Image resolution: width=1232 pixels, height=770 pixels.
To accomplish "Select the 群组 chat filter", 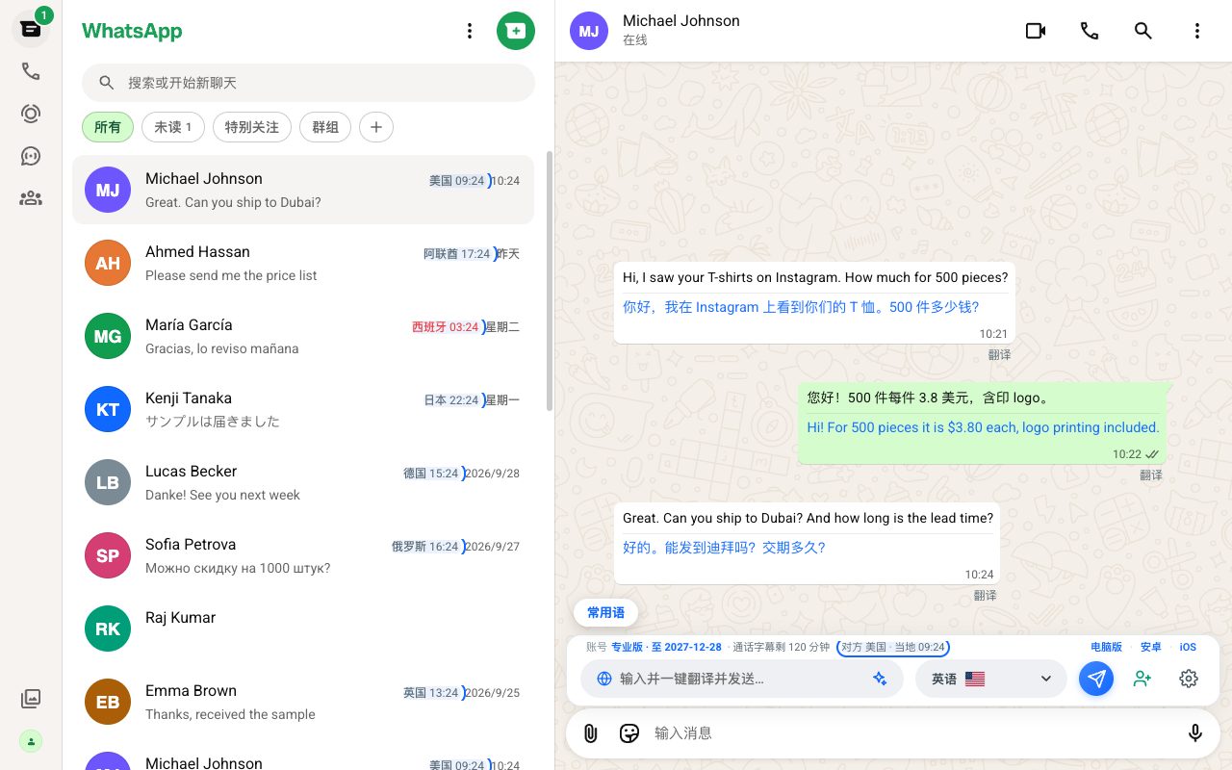I will point(325,127).
